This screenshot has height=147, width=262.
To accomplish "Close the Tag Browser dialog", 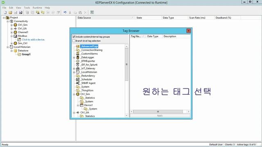I will (188, 31).
